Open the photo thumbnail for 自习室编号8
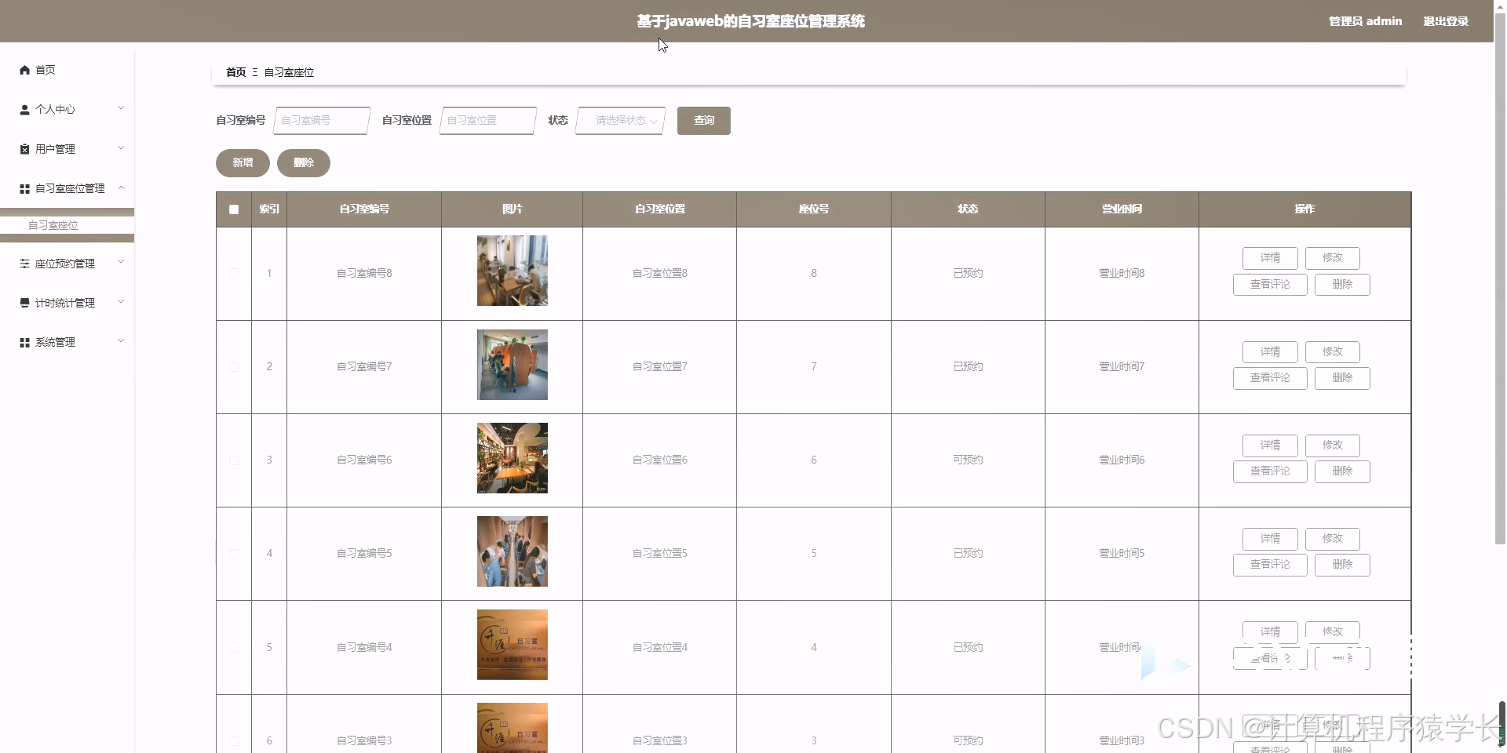1507x753 pixels. click(513, 271)
